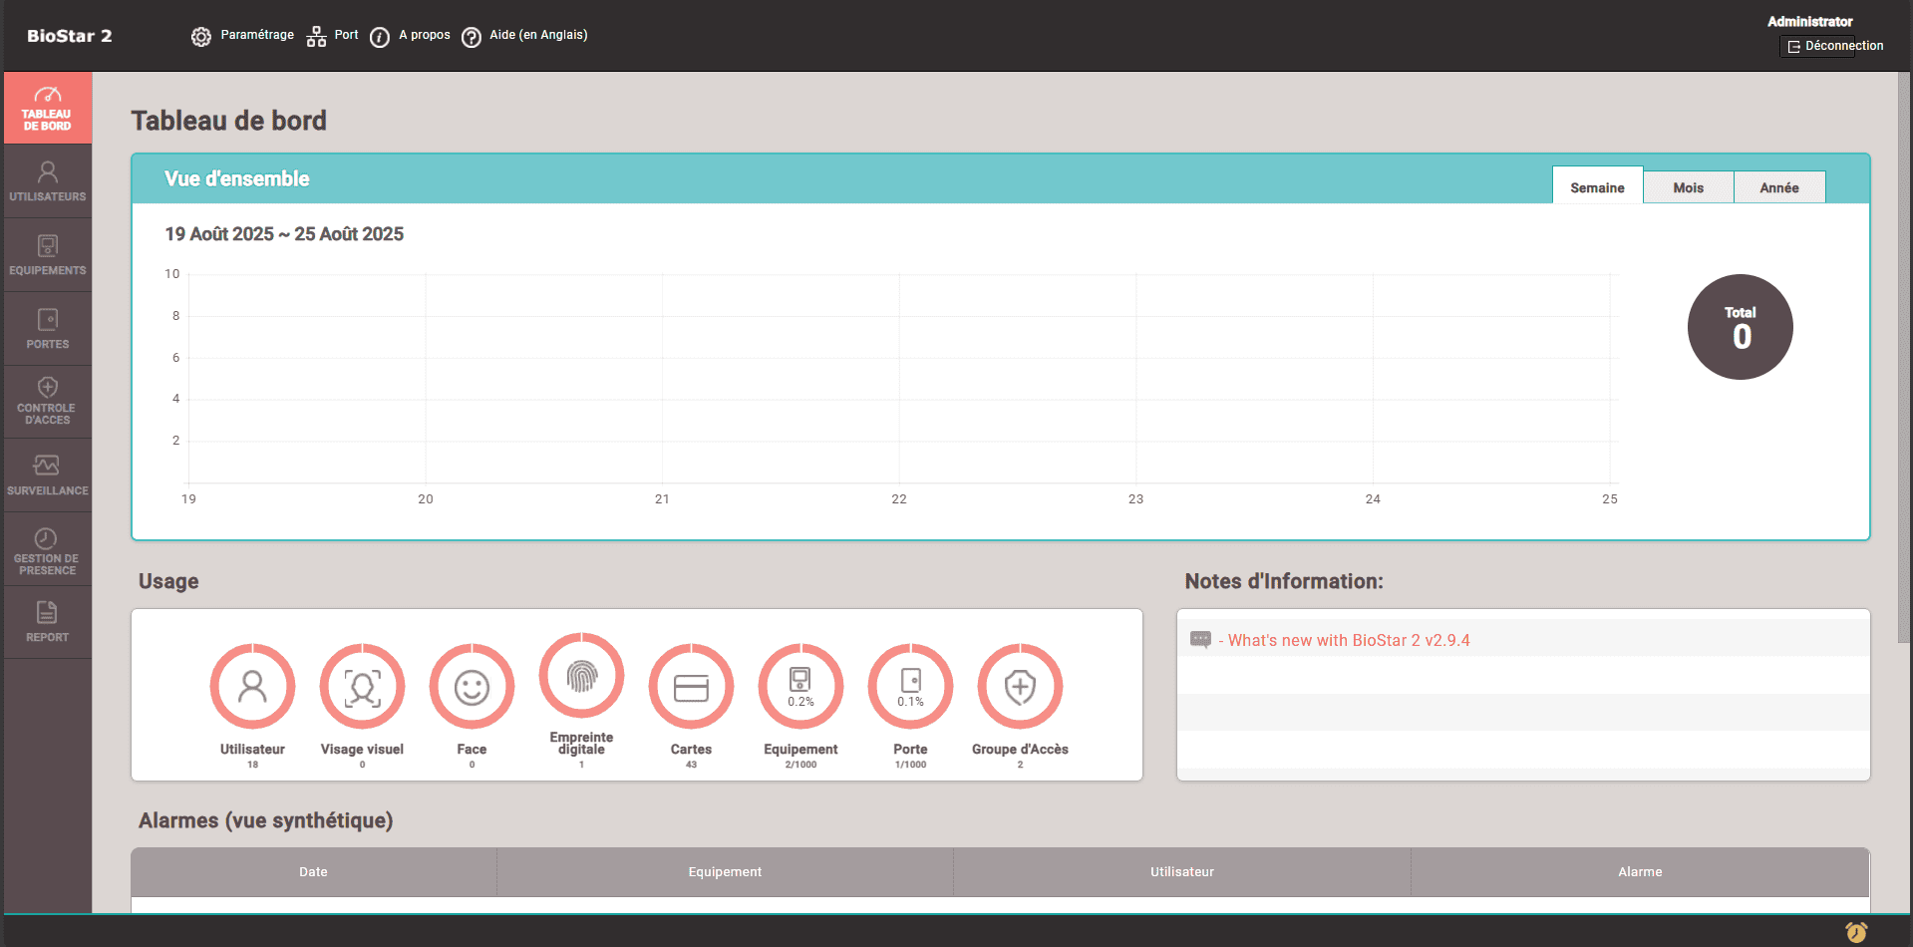Image resolution: width=1913 pixels, height=947 pixels.
Task: Open the Paramétrage menu
Action: (242, 35)
